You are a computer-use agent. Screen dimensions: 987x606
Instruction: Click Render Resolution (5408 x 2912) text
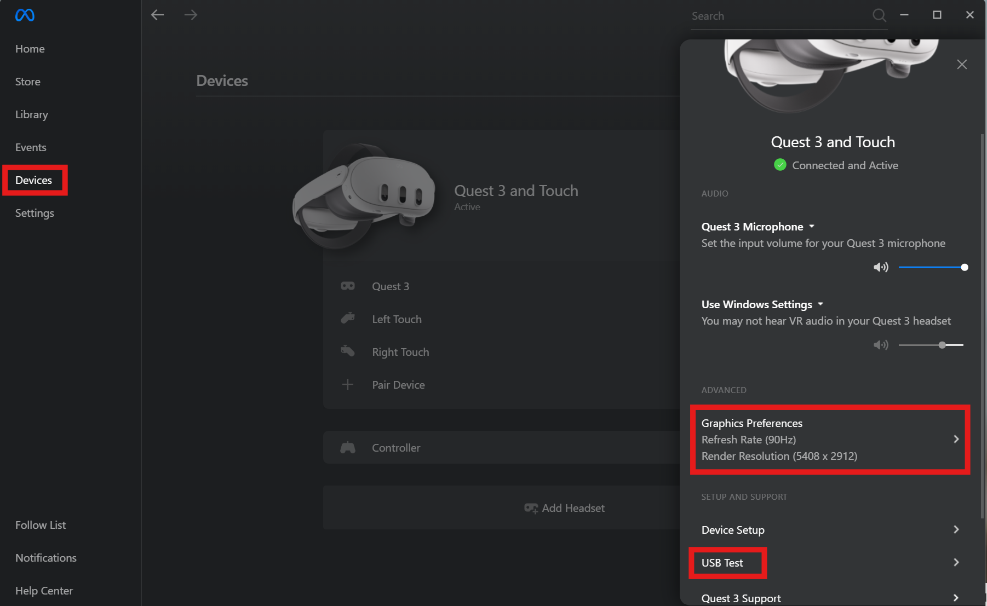[x=779, y=456]
